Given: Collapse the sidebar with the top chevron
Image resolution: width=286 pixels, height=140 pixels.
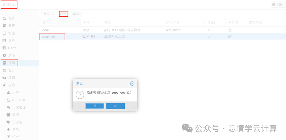Looking at the screenshot, I should click(20, 12).
